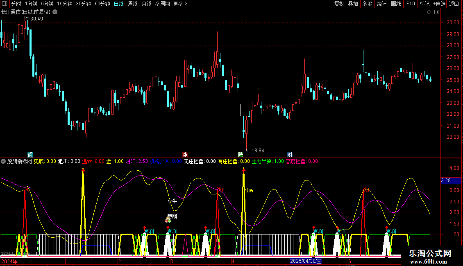
Task: Click the panel layout icon at top-left
Action: pyautogui.click(x=5, y=4)
